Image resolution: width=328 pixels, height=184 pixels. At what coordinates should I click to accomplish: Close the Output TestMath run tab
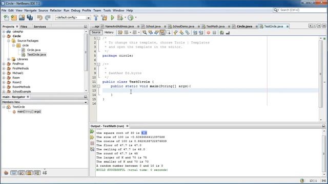click(x=127, y=126)
